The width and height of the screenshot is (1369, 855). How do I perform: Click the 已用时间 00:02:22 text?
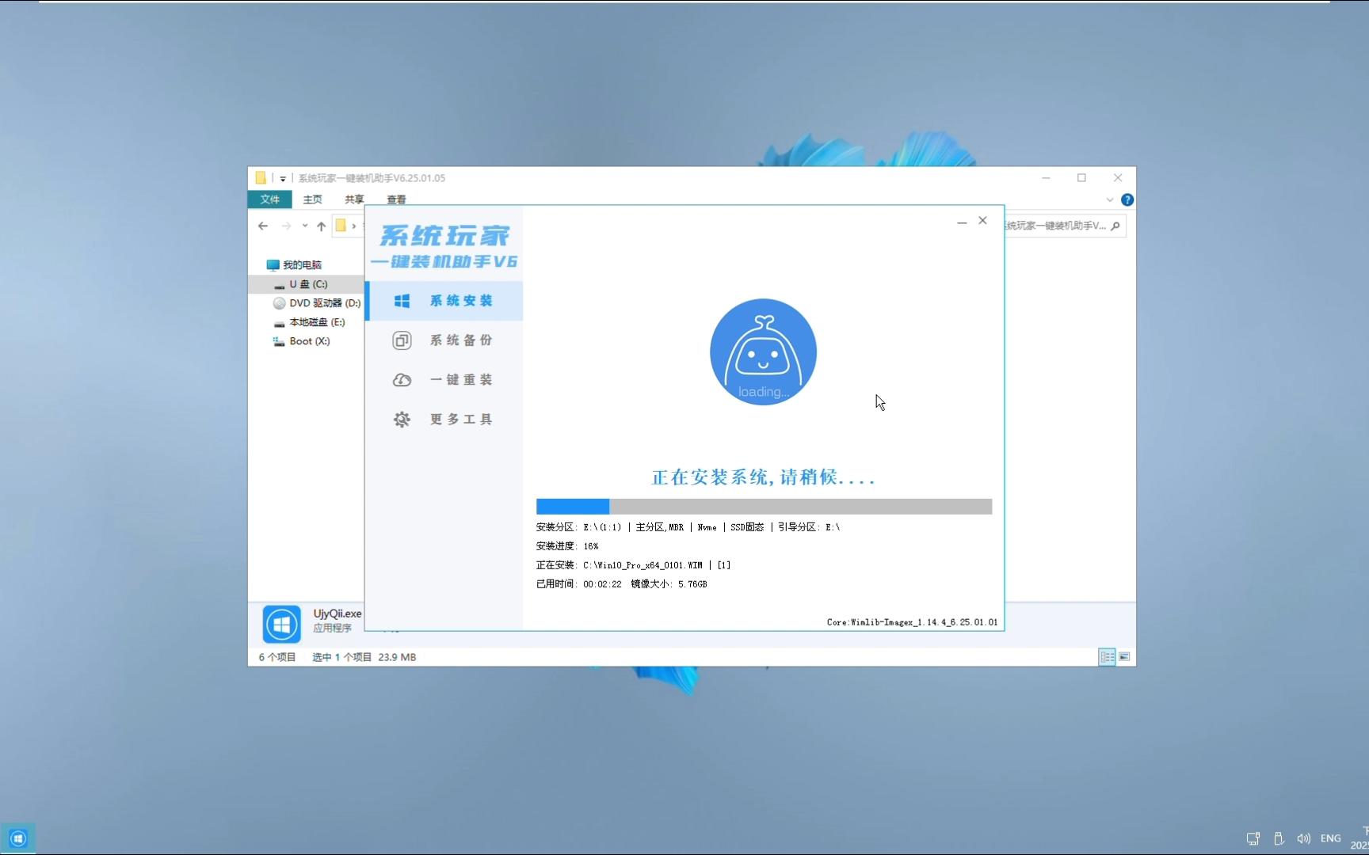click(579, 584)
